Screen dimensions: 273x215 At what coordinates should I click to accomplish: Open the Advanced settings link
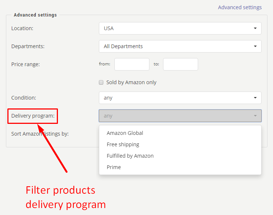[x=240, y=7]
